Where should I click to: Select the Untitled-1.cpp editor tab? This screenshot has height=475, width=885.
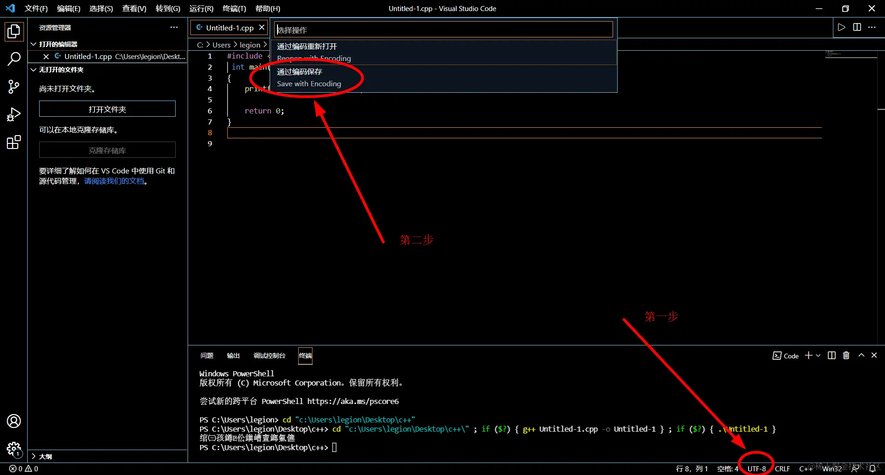click(229, 28)
